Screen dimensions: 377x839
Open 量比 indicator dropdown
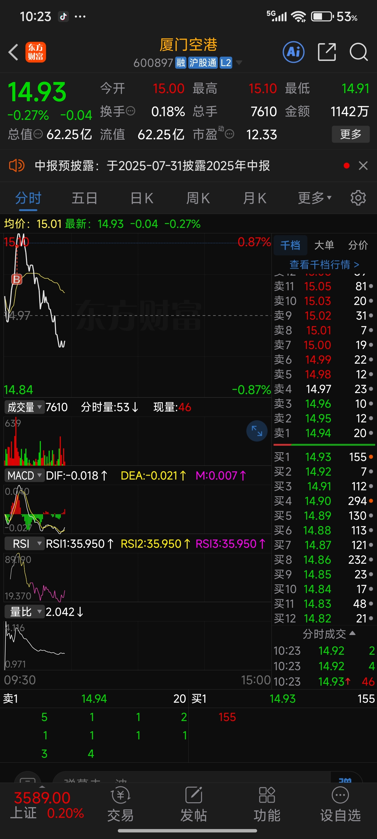pyautogui.click(x=24, y=612)
